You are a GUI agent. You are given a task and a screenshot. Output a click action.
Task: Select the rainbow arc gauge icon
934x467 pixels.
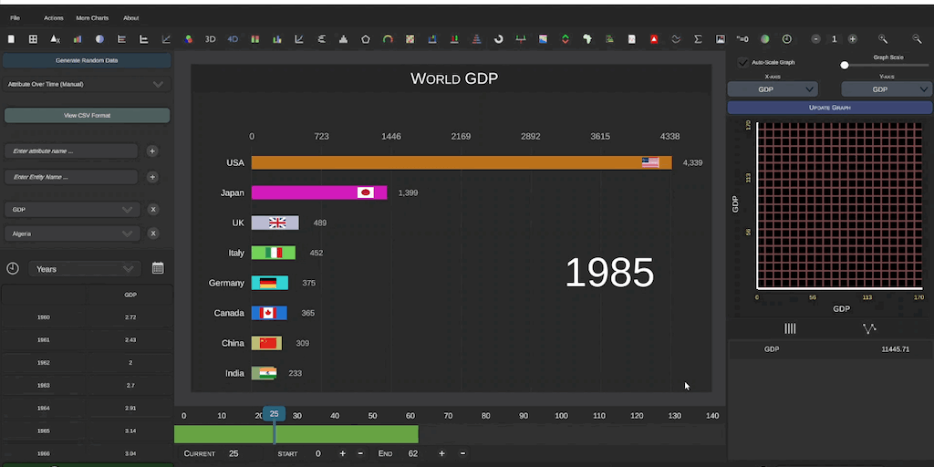[388, 39]
